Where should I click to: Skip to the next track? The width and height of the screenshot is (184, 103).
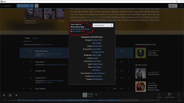click(x=17, y=95)
